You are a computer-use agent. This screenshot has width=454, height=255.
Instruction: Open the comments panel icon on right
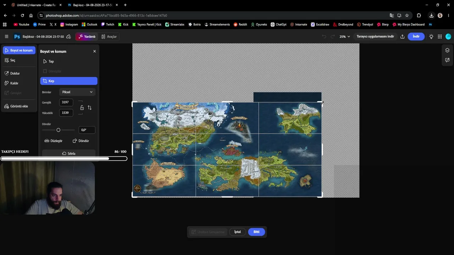[447, 60]
